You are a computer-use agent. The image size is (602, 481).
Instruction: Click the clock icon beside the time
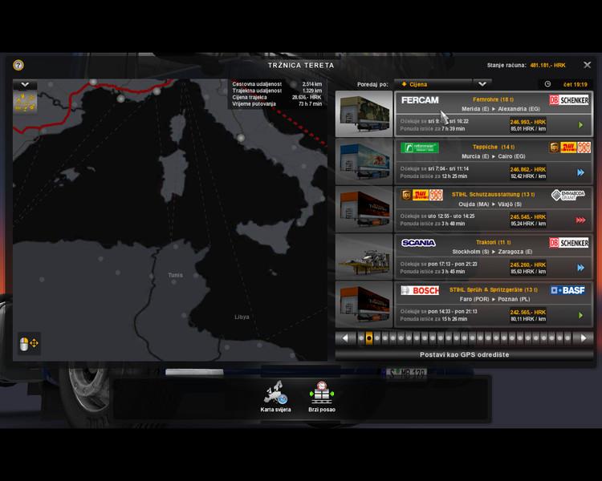[547, 83]
